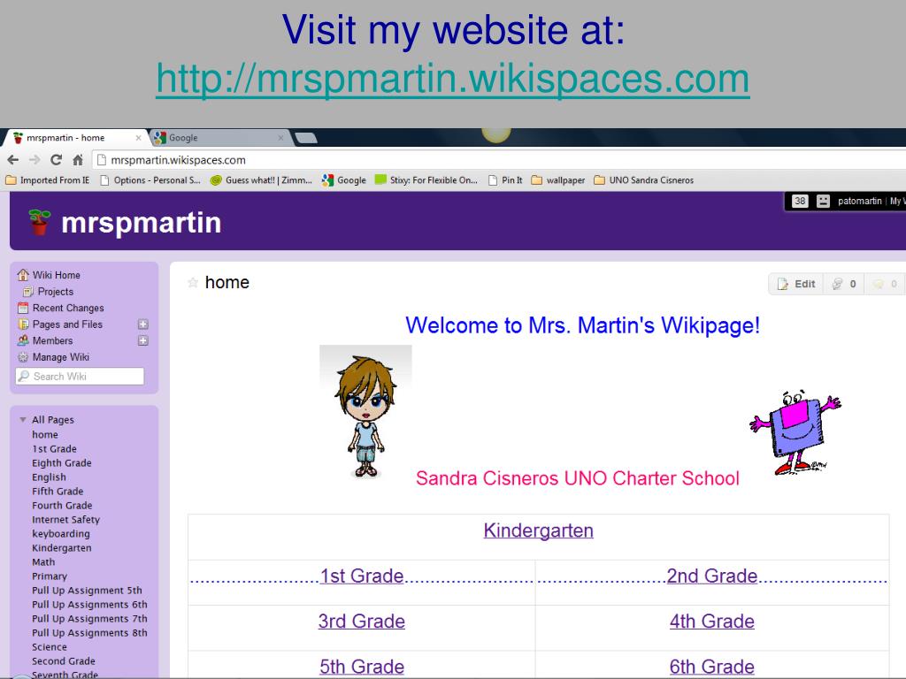The image size is (906, 679).
Task: Open the UNO Sandra Cisneros bookmark folder
Action: (x=644, y=180)
